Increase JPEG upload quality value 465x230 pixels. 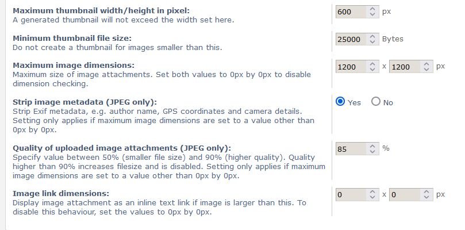pos(372,145)
